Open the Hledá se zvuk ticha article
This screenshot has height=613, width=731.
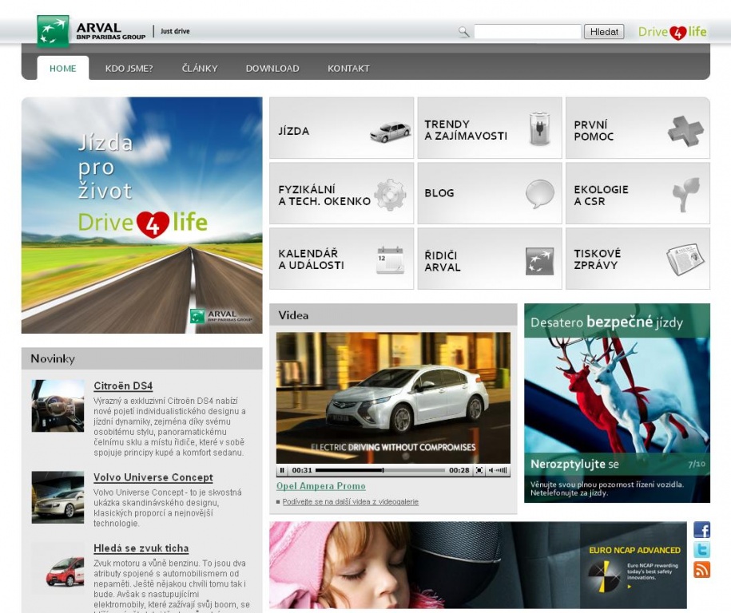point(141,548)
